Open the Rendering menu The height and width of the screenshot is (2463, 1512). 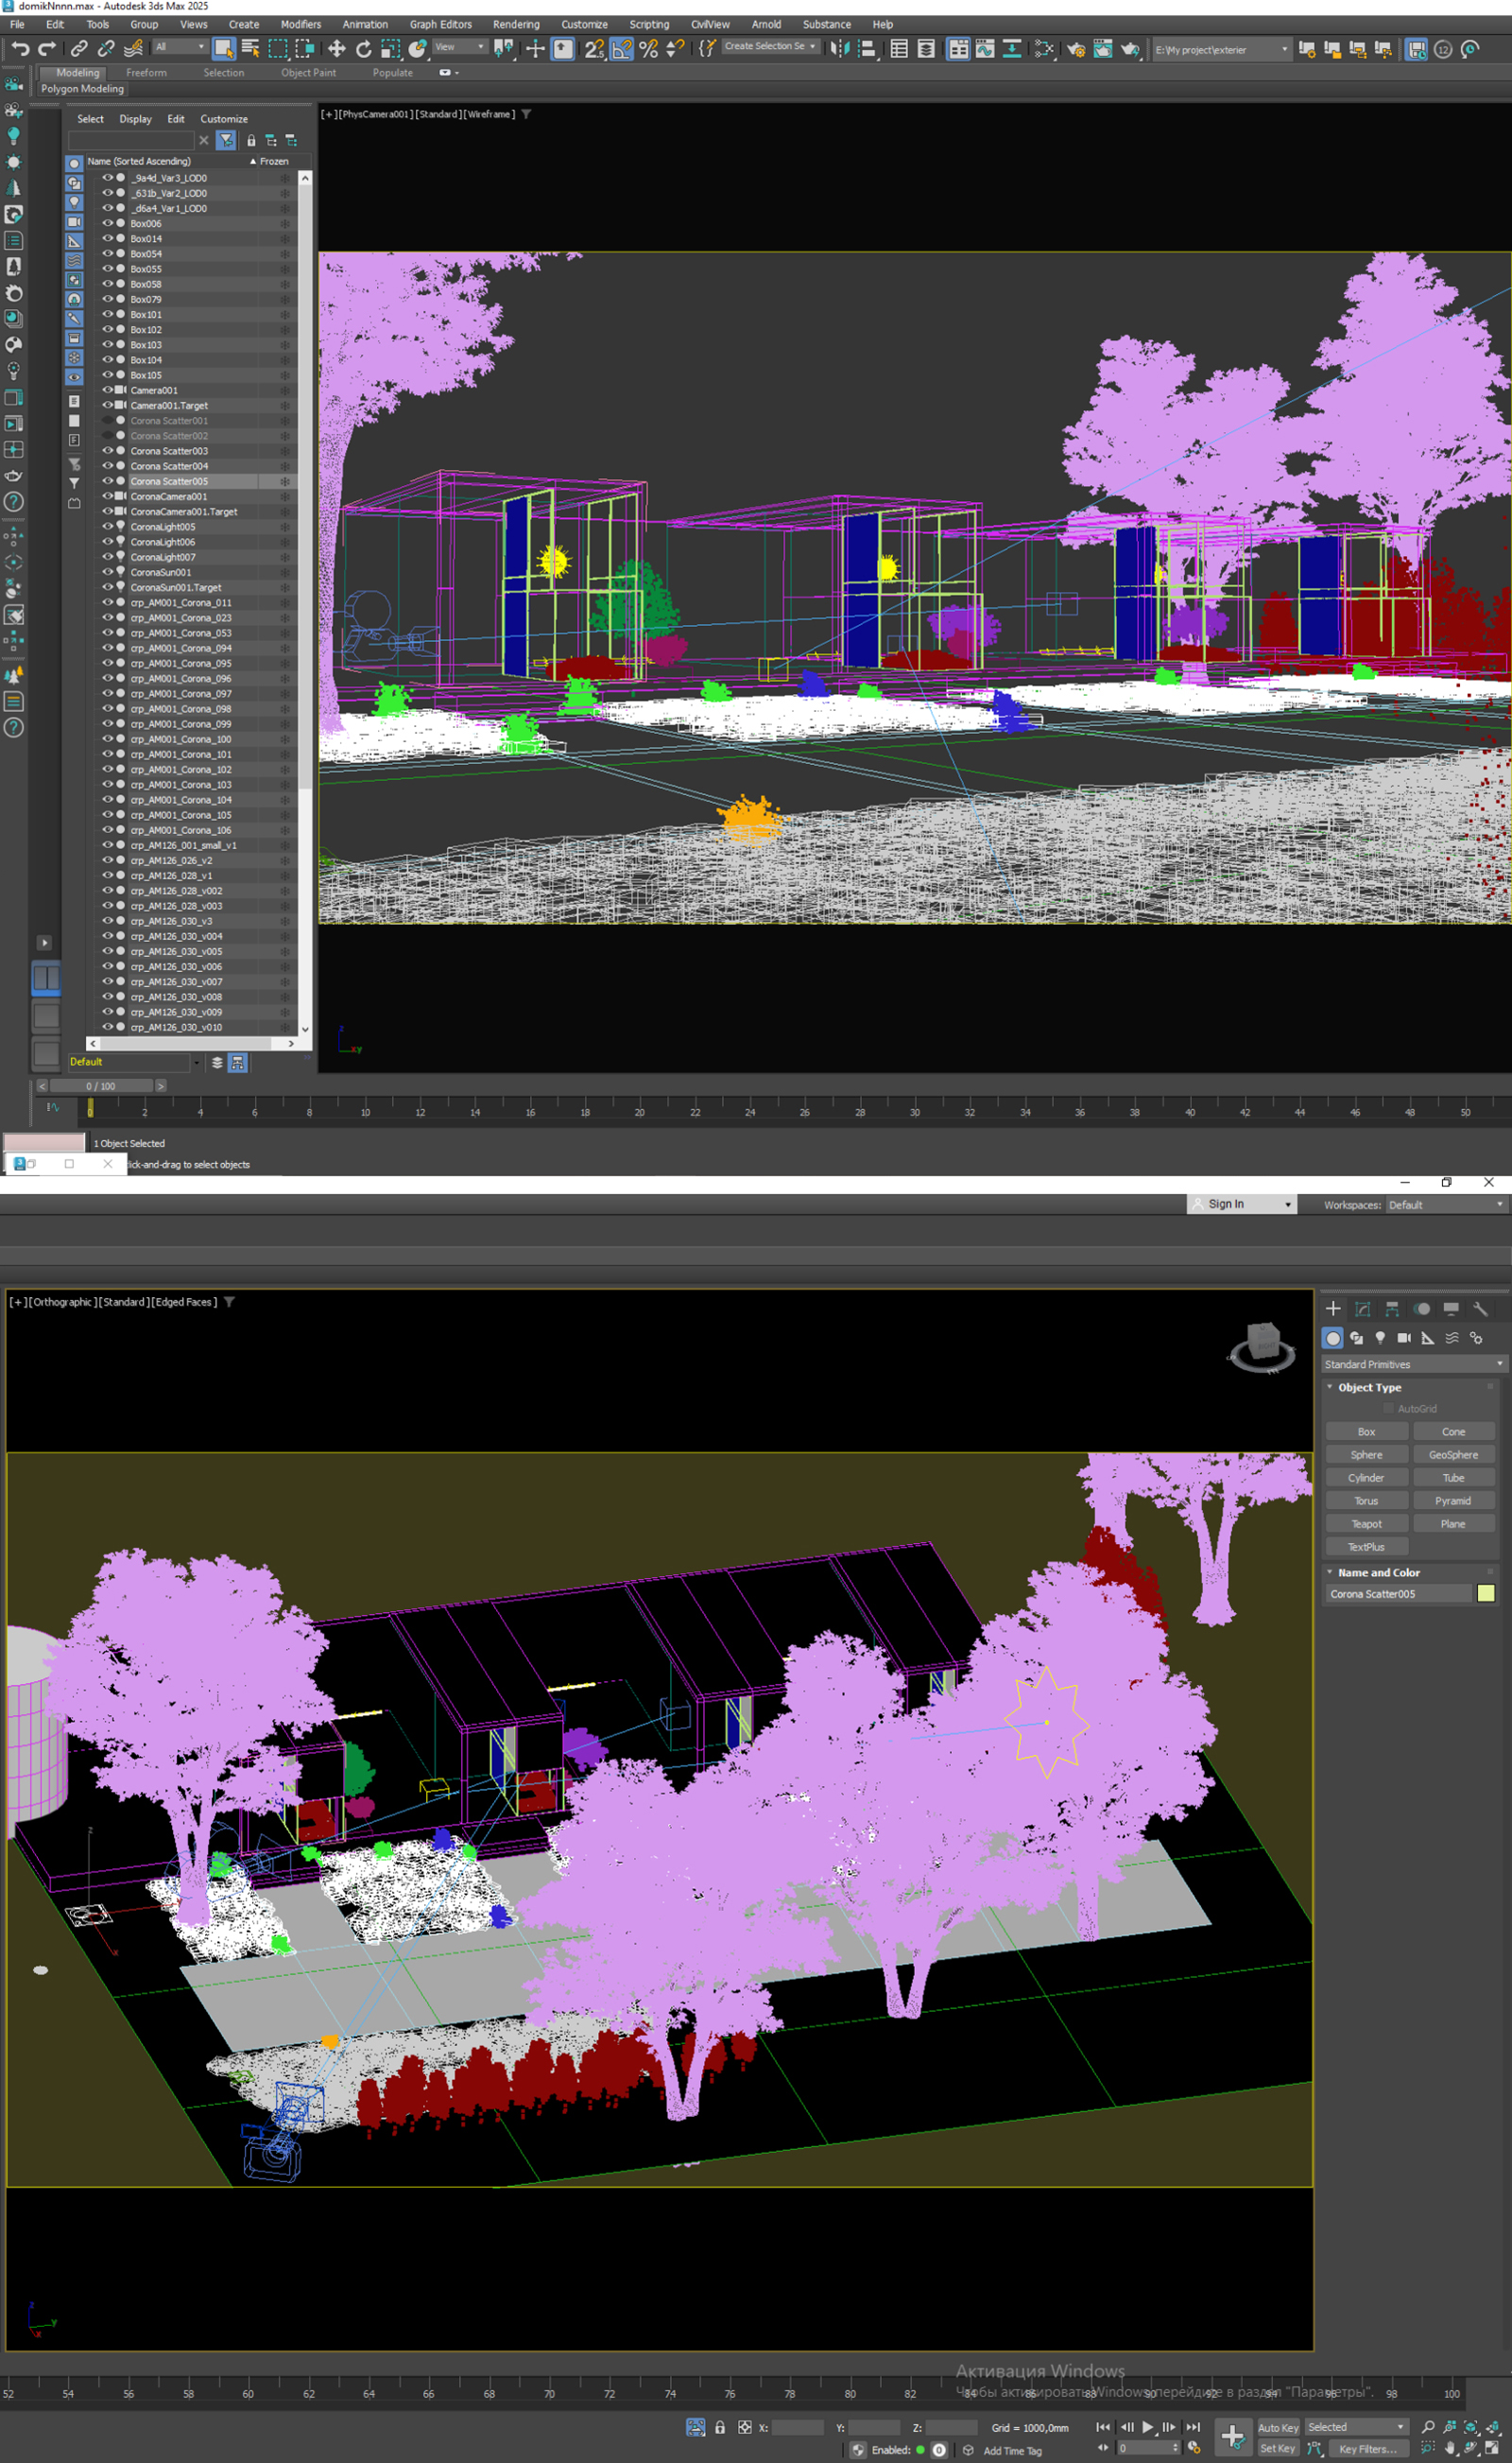point(515,25)
